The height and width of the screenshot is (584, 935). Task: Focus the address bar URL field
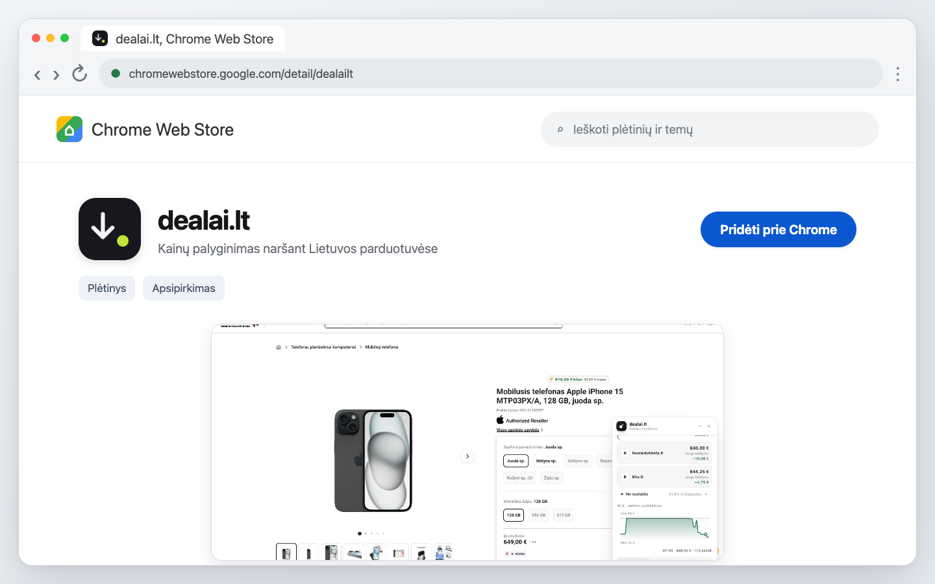click(x=491, y=73)
